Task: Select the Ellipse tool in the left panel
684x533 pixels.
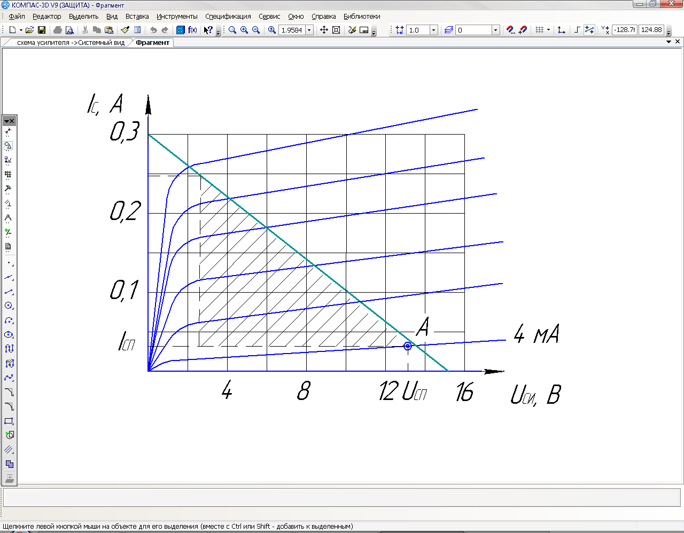Action: click(x=9, y=335)
